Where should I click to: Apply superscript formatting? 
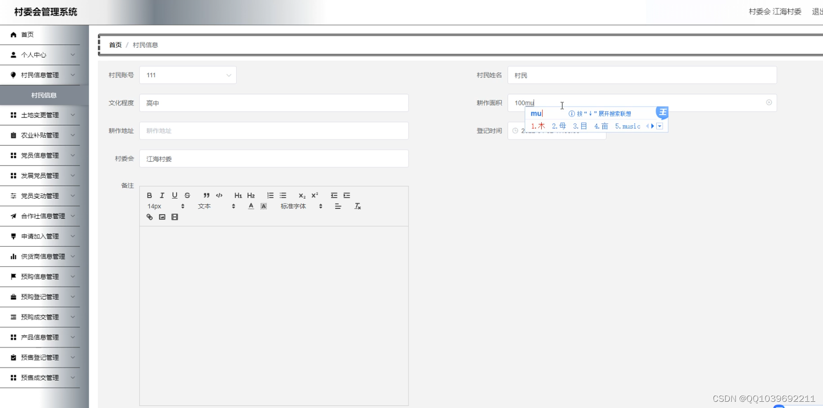314,195
